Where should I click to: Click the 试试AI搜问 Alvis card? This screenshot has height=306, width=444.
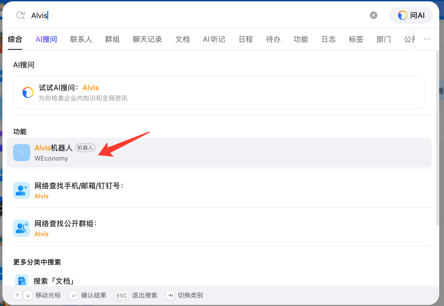pyautogui.click(x=219, y=92)
